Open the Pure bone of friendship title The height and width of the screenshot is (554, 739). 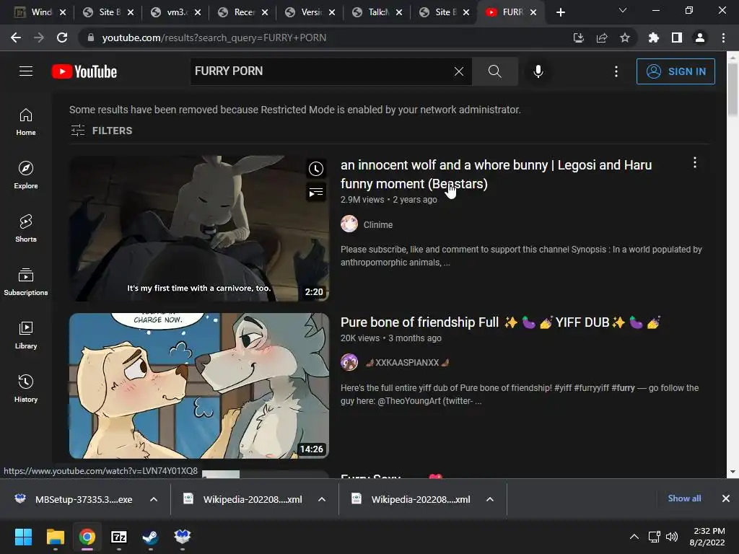pos(501,322)
